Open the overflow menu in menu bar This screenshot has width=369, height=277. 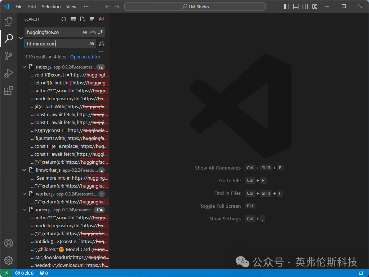[86, 6]
